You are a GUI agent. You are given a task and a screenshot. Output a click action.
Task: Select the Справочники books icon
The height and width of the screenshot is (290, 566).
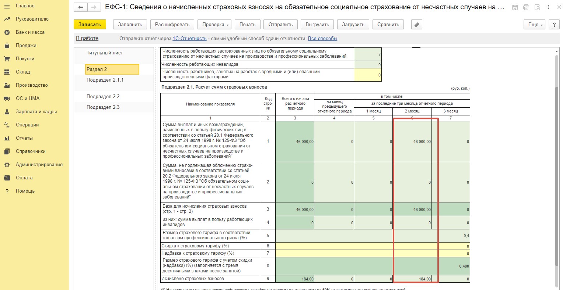[x=7, y=151]
